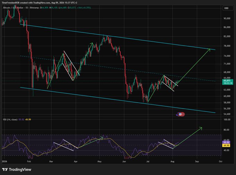The image size is (236, 175).
Task: Click the 80.00 RSI axis label
Action: click(x=227, y=130)
